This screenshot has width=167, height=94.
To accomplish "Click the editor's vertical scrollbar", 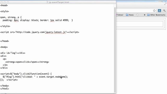I will [x=115, y=50].
